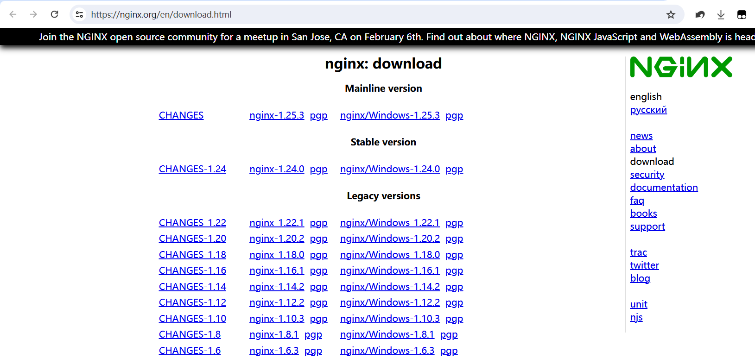Open CHANGES-1.6 link
Screen dimensions: 755x358
tap(190, 351)
